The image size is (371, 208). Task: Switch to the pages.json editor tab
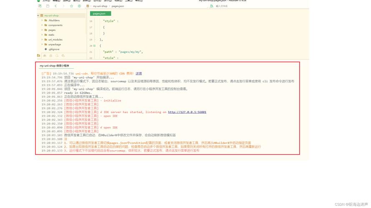pos(99,13)
